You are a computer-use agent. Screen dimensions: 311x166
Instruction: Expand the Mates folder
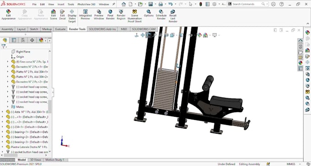click(8, 107)
